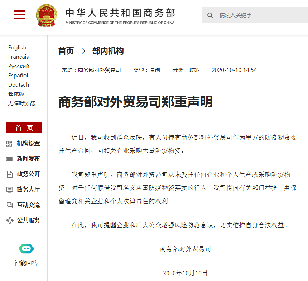Open 新闻发布 from the sidebar

(10, 159)
